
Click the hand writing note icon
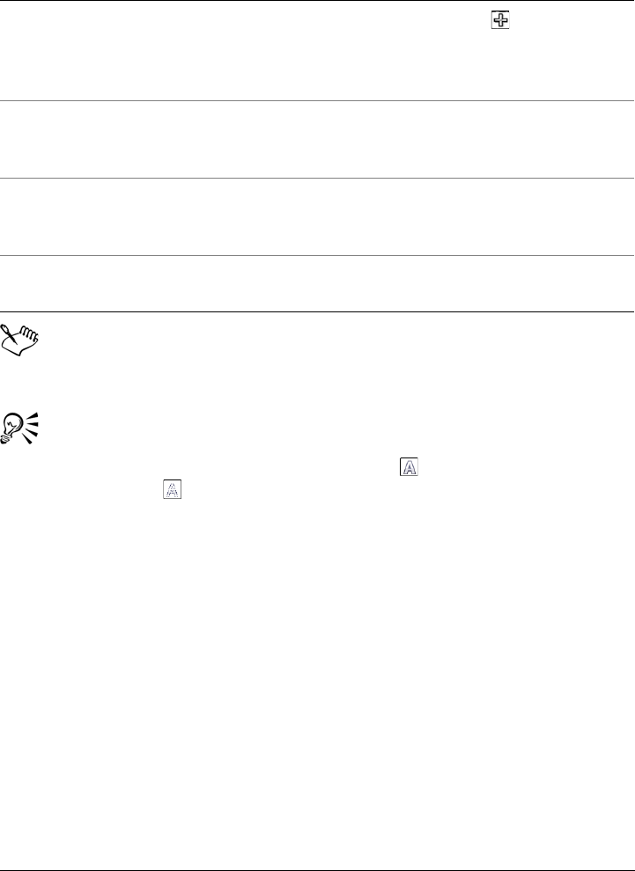(x=22, y=340)
